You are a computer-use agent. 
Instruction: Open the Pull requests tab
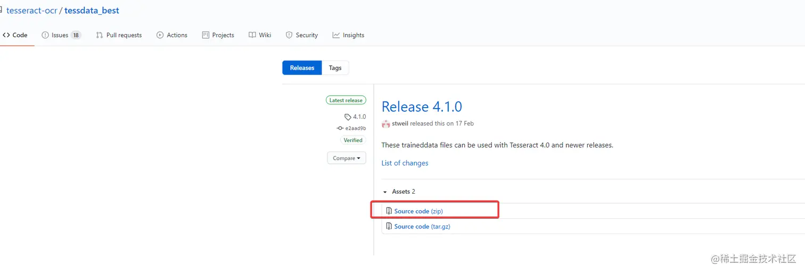point(119,35)
